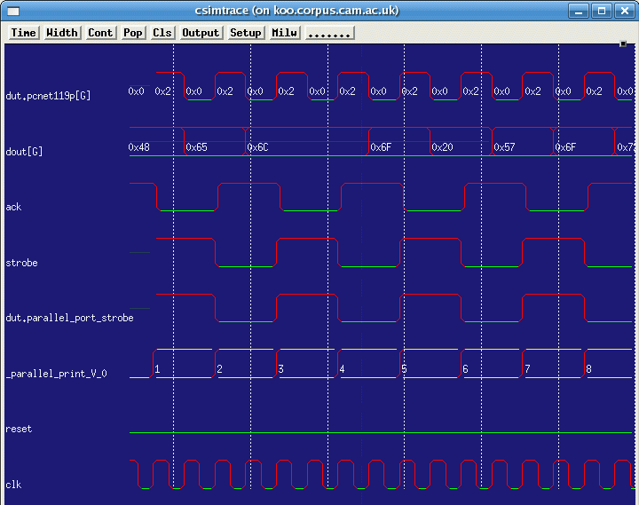Click the dotted "......." button
Screen dimensions: 639x505
[330, 33]
